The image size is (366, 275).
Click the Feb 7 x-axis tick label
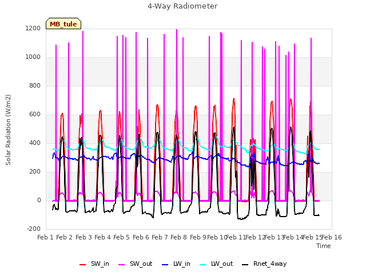pos(160,237)
